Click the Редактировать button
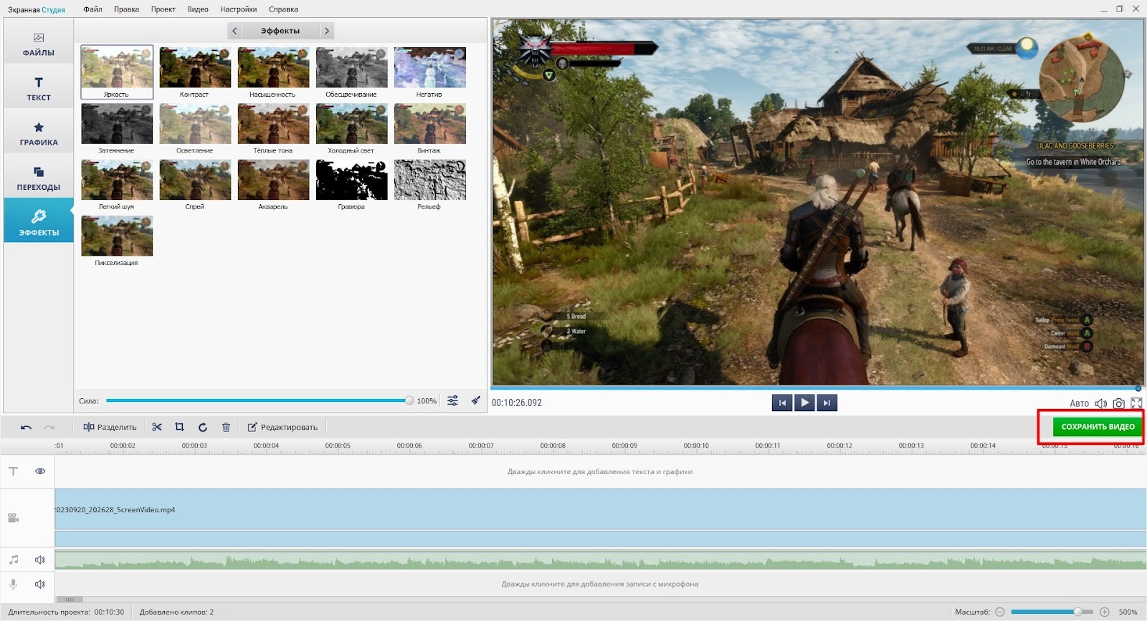Viewport: 1147px width, 621px height. point(282,427)
